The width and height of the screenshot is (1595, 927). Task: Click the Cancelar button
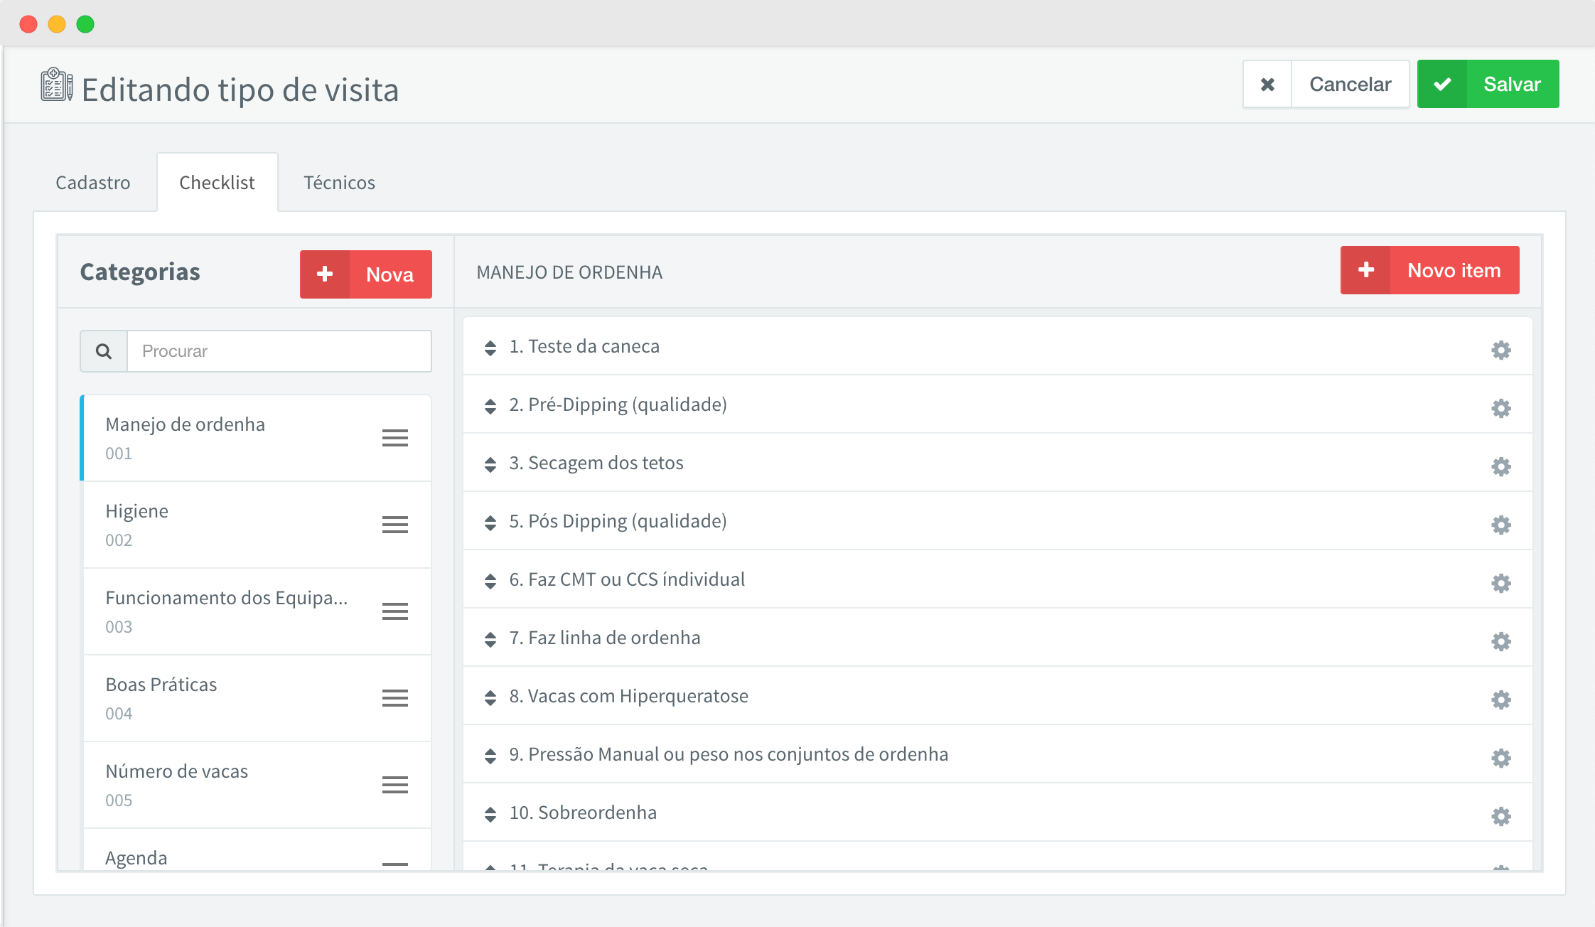[x=1349, y=84]
